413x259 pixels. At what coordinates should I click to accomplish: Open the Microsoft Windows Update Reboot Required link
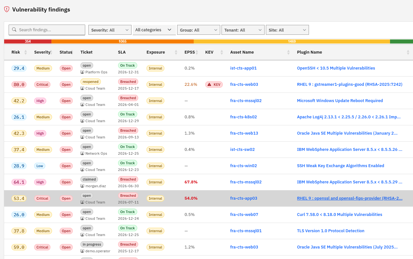340,101
